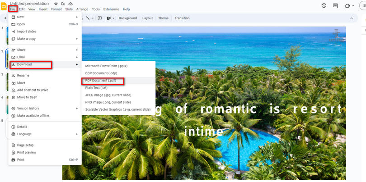Choose Rename in the File menu
Screen dimensions: 366x182
45,75
